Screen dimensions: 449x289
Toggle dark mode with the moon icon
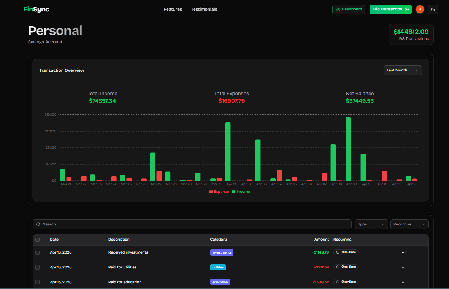coord(433,10)
